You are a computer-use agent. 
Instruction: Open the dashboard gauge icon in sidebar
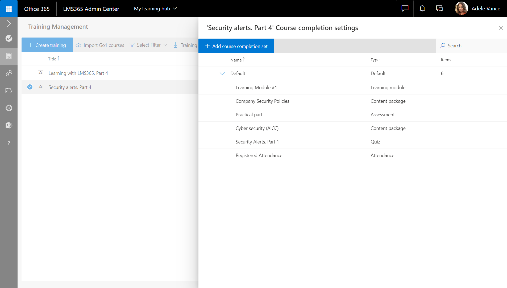coord(9,38)
